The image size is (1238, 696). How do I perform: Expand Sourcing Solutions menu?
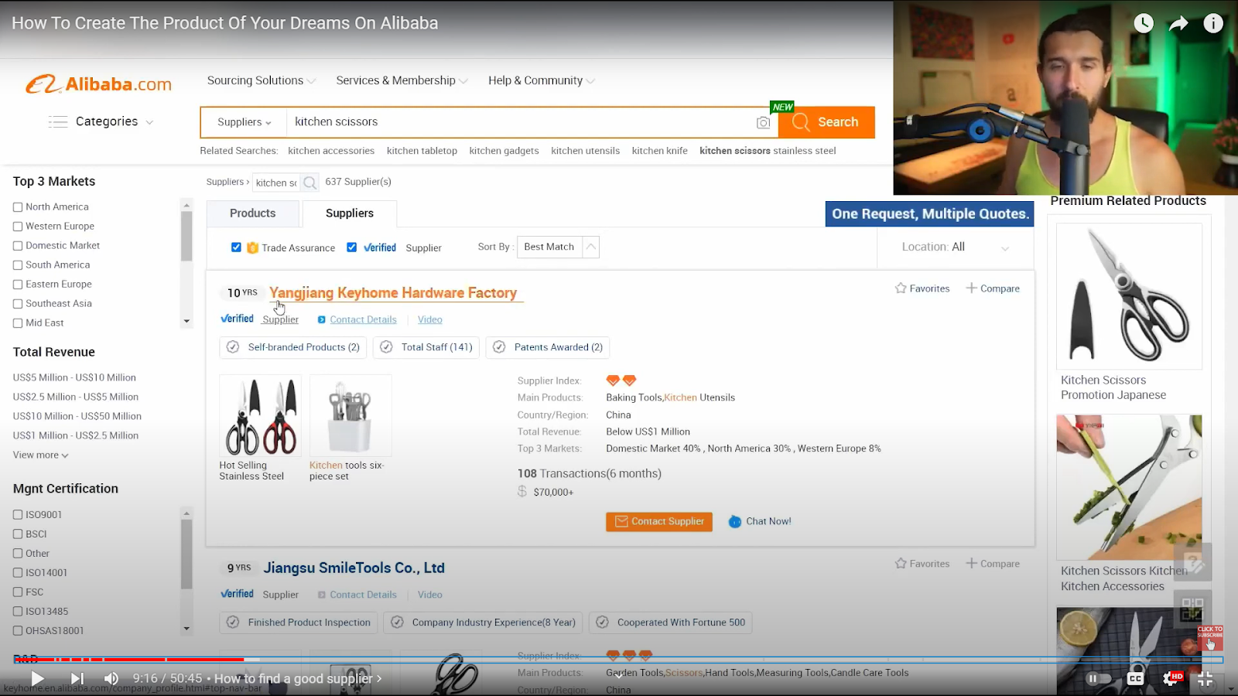click(x=262, y=80)
